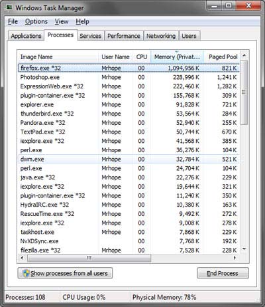
Task: Click the Task Manager title bar icon
Action: [9, 7]
